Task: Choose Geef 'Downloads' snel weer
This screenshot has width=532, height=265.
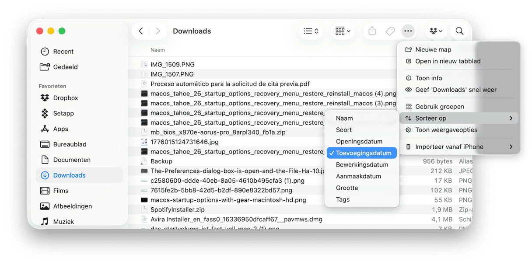Action: pyautogui.click(x=458, y=90)
